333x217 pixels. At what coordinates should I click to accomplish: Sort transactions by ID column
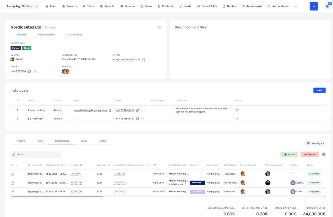(x=16, y=165)
